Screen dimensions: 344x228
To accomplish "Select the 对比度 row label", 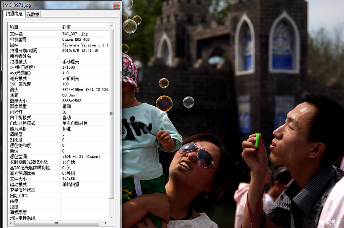I will point(16,140).
